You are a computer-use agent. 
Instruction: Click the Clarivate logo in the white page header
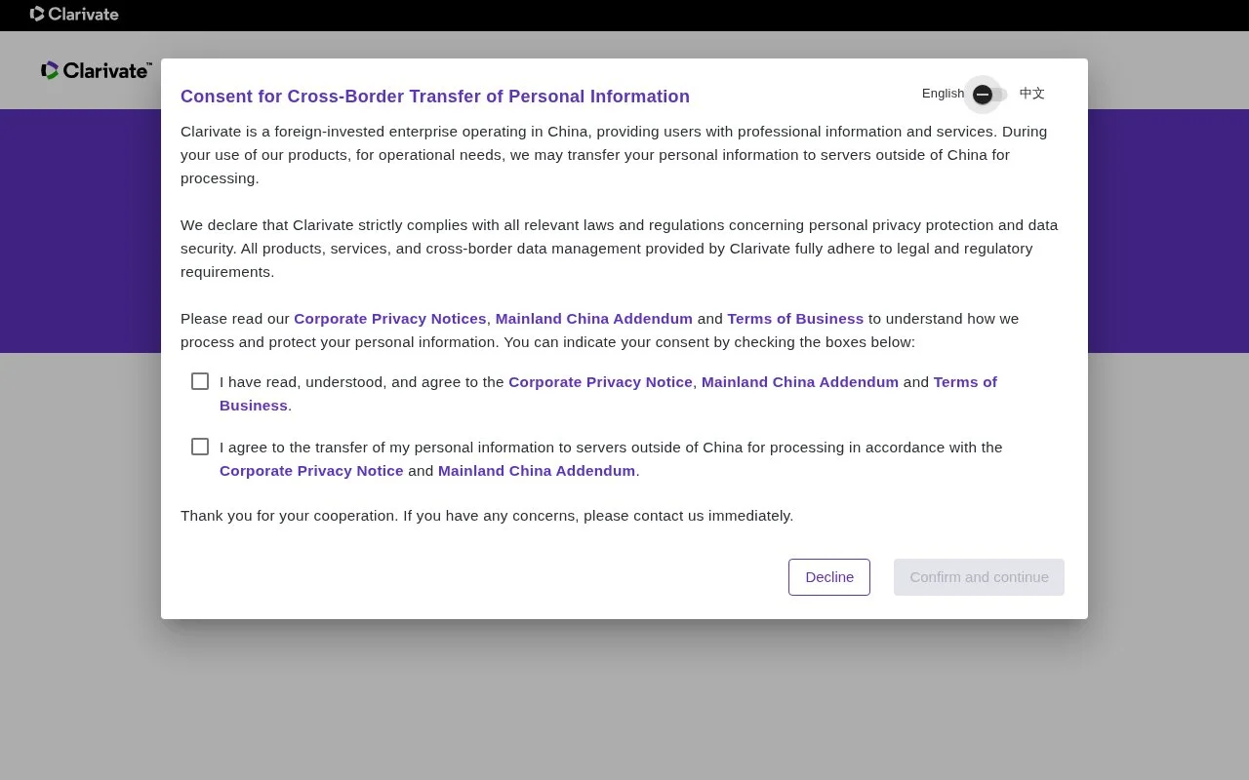point(96,70)
